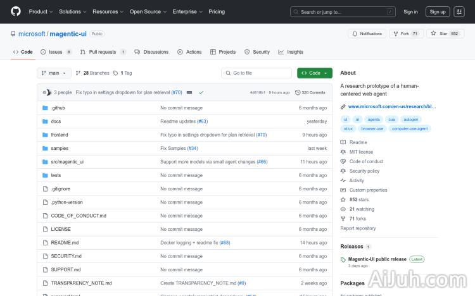Click the book icon beside Readme

point(343,142)
